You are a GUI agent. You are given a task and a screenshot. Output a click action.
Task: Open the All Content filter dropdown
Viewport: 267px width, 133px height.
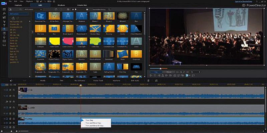click(33, 10)
